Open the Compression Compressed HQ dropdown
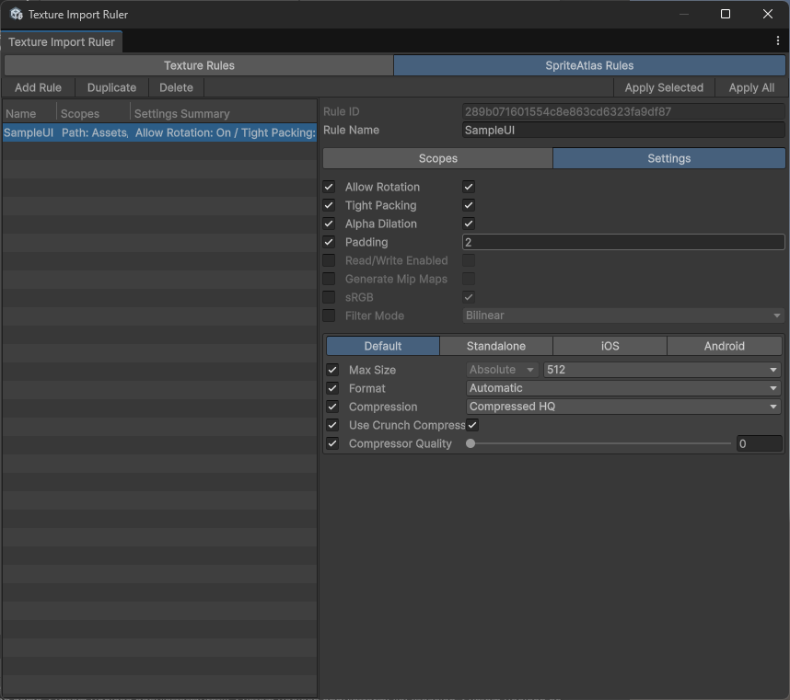The image size is (790, 700). coord(623,407)
